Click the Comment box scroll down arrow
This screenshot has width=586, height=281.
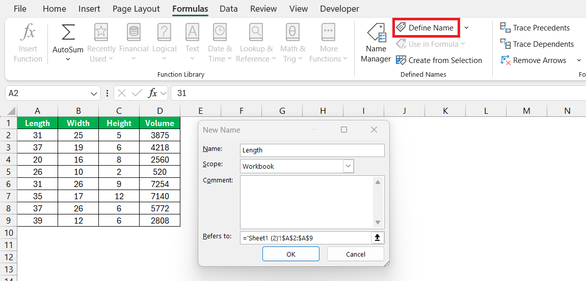click(378, 222)
